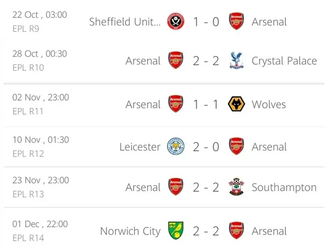Open the Crystal Palace team name

284,61
